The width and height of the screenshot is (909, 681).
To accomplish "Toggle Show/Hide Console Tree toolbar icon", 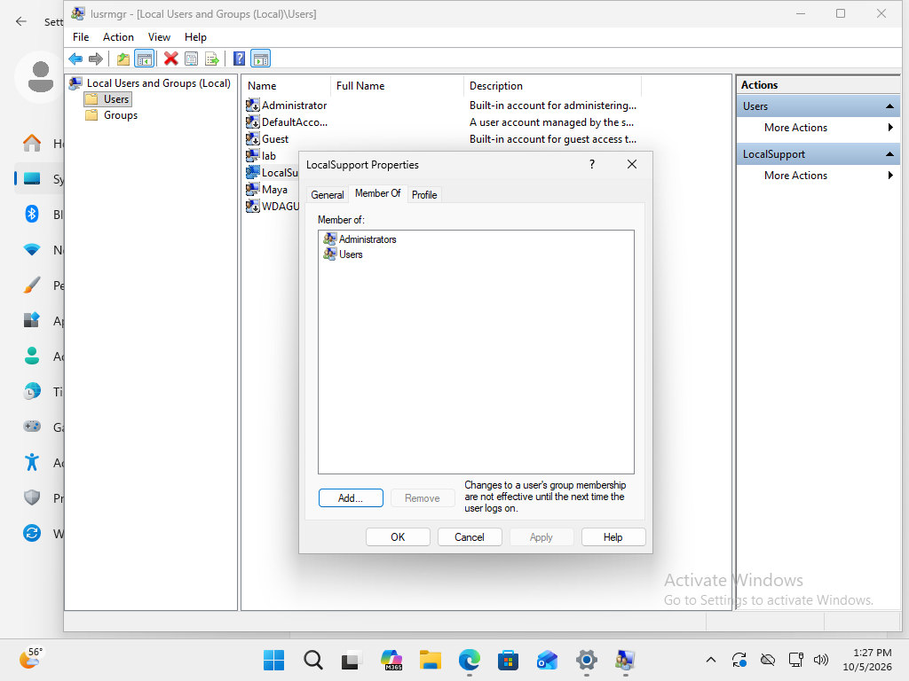I will tap(145, 59).
